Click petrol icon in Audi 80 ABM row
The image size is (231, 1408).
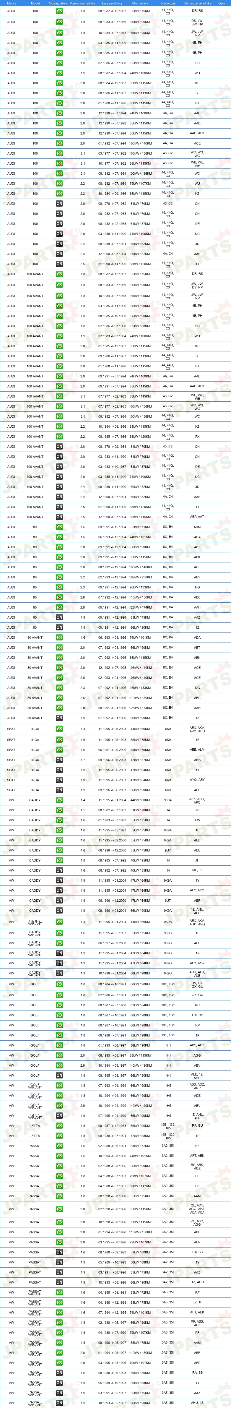point(59,527)
